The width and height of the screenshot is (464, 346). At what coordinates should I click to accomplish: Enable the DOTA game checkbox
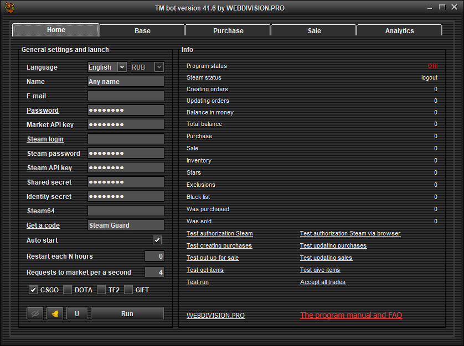[x=68, y=290]
